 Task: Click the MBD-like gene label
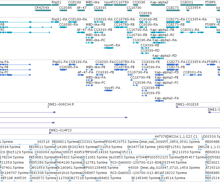pos(93,2)
